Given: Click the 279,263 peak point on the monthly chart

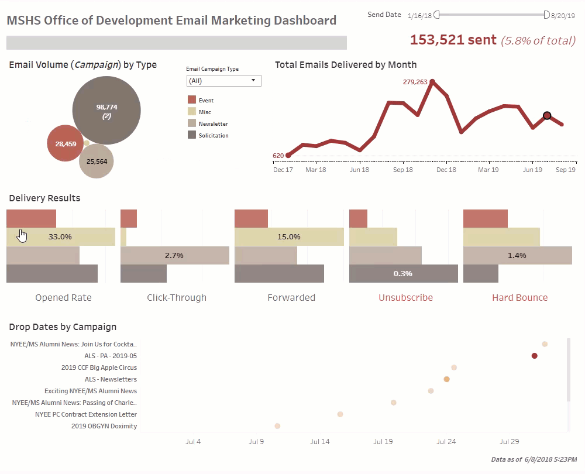Looking at the screenshot, I should click(x=433, y=82).
